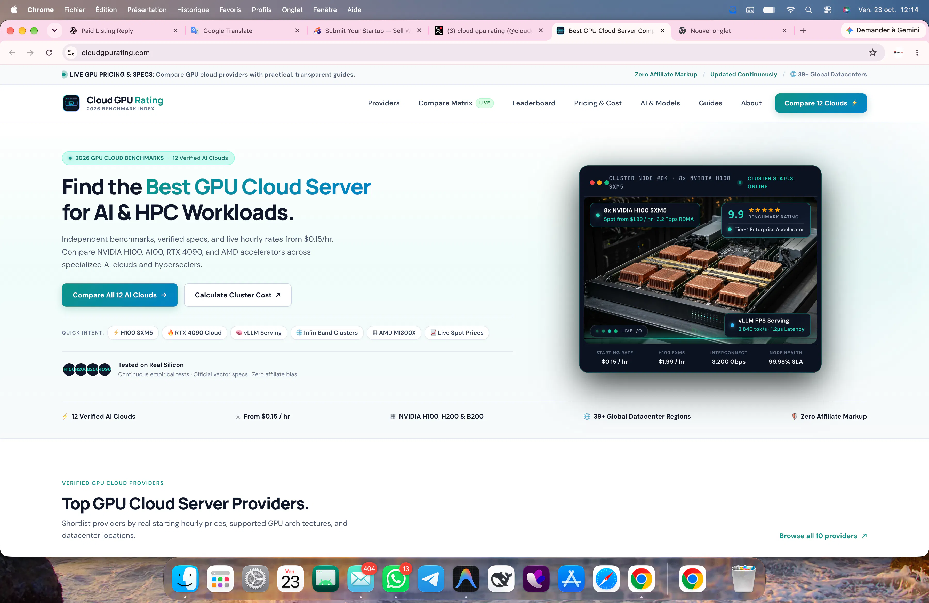
Task: Click the Cloud GPU Rating logo icon
Action: coord(71,103)
